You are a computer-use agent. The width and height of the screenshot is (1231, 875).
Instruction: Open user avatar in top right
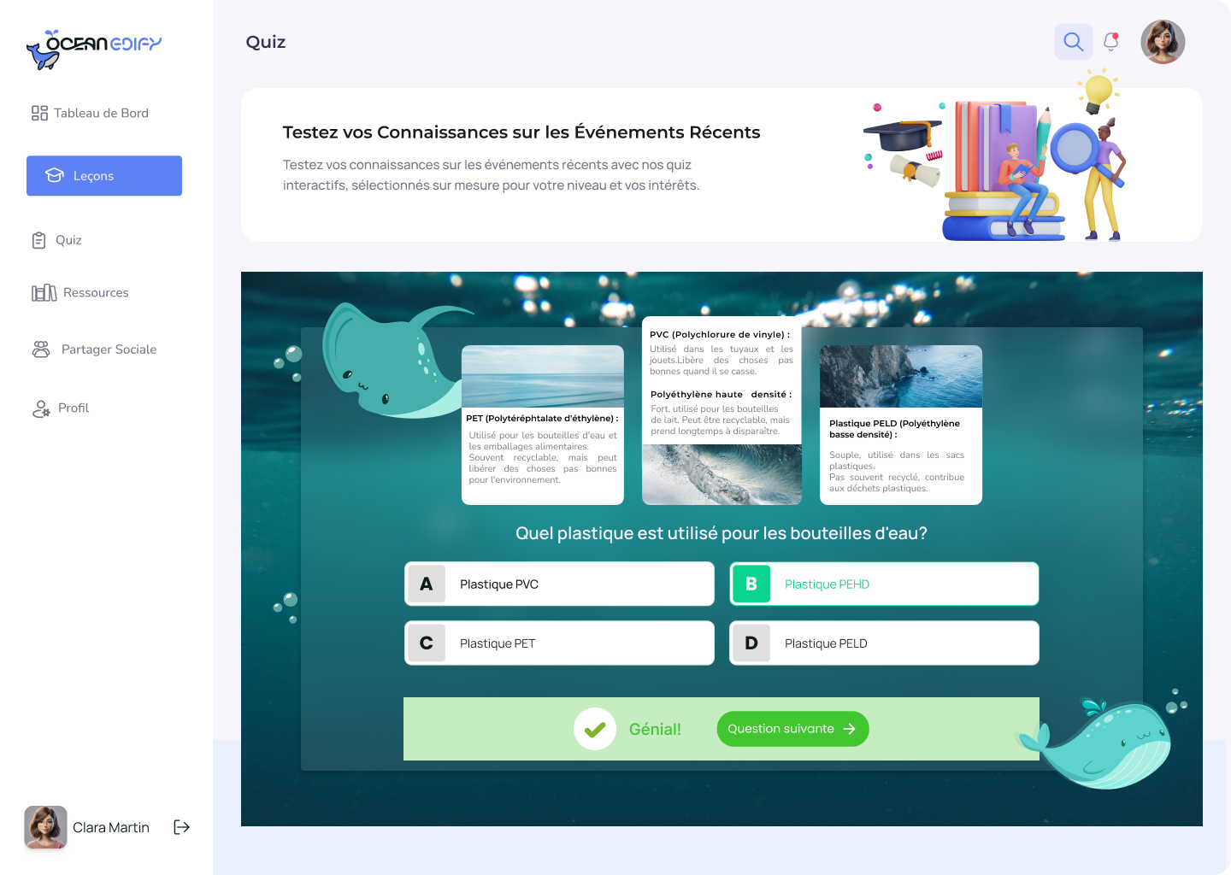[1163, 42]
